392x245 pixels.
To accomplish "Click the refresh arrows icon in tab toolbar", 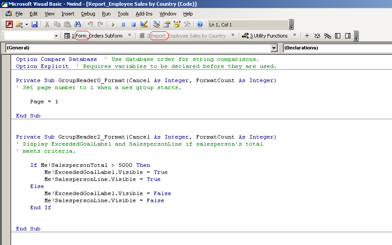I will tap(317, 36).
